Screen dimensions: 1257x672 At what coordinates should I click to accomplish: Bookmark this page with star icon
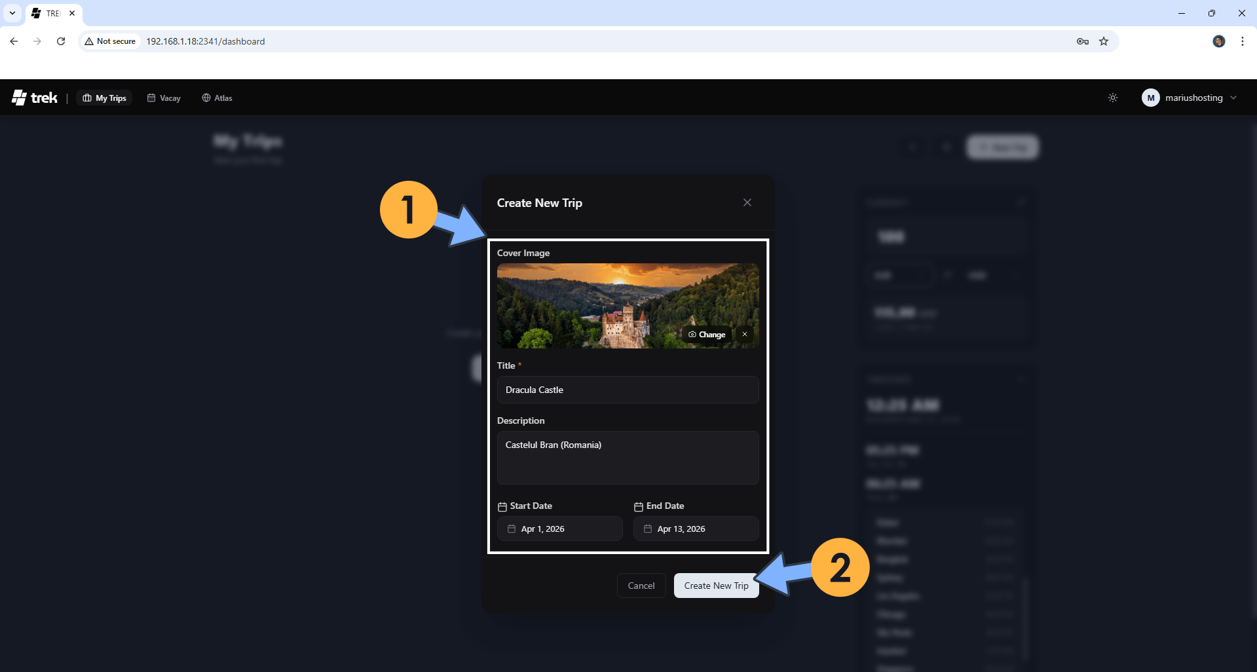[1104, 41]
